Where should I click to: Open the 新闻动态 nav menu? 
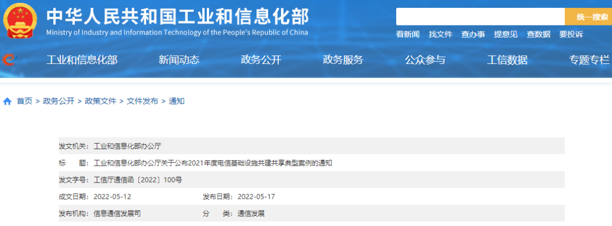click(x=178, y=60)
